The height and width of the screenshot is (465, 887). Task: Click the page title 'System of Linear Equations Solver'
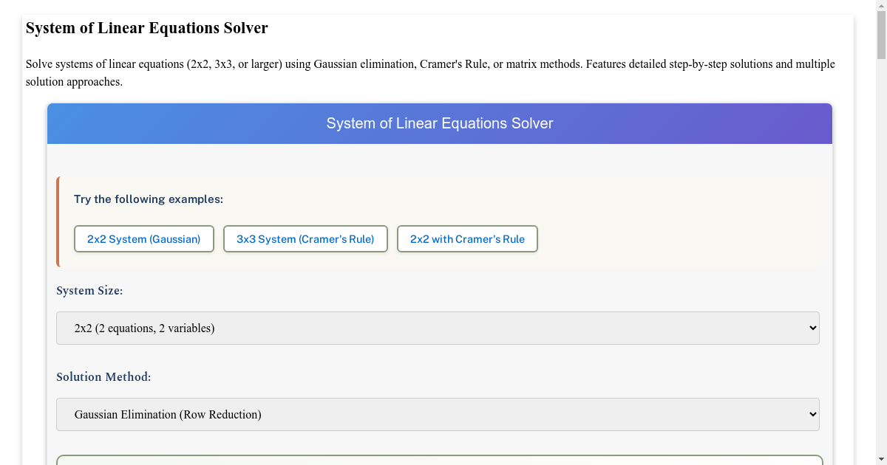tap(146, 27)
